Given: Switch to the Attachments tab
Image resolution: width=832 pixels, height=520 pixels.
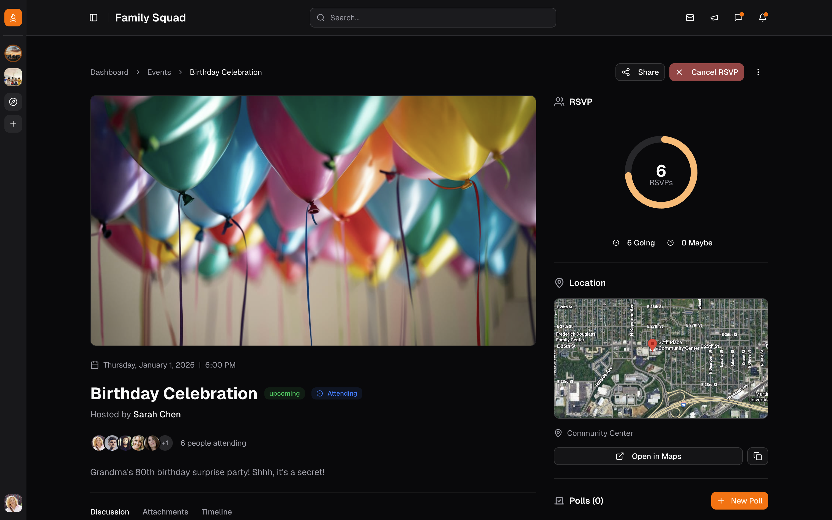Looking at the screenshot, I should [x=165, y=512].
